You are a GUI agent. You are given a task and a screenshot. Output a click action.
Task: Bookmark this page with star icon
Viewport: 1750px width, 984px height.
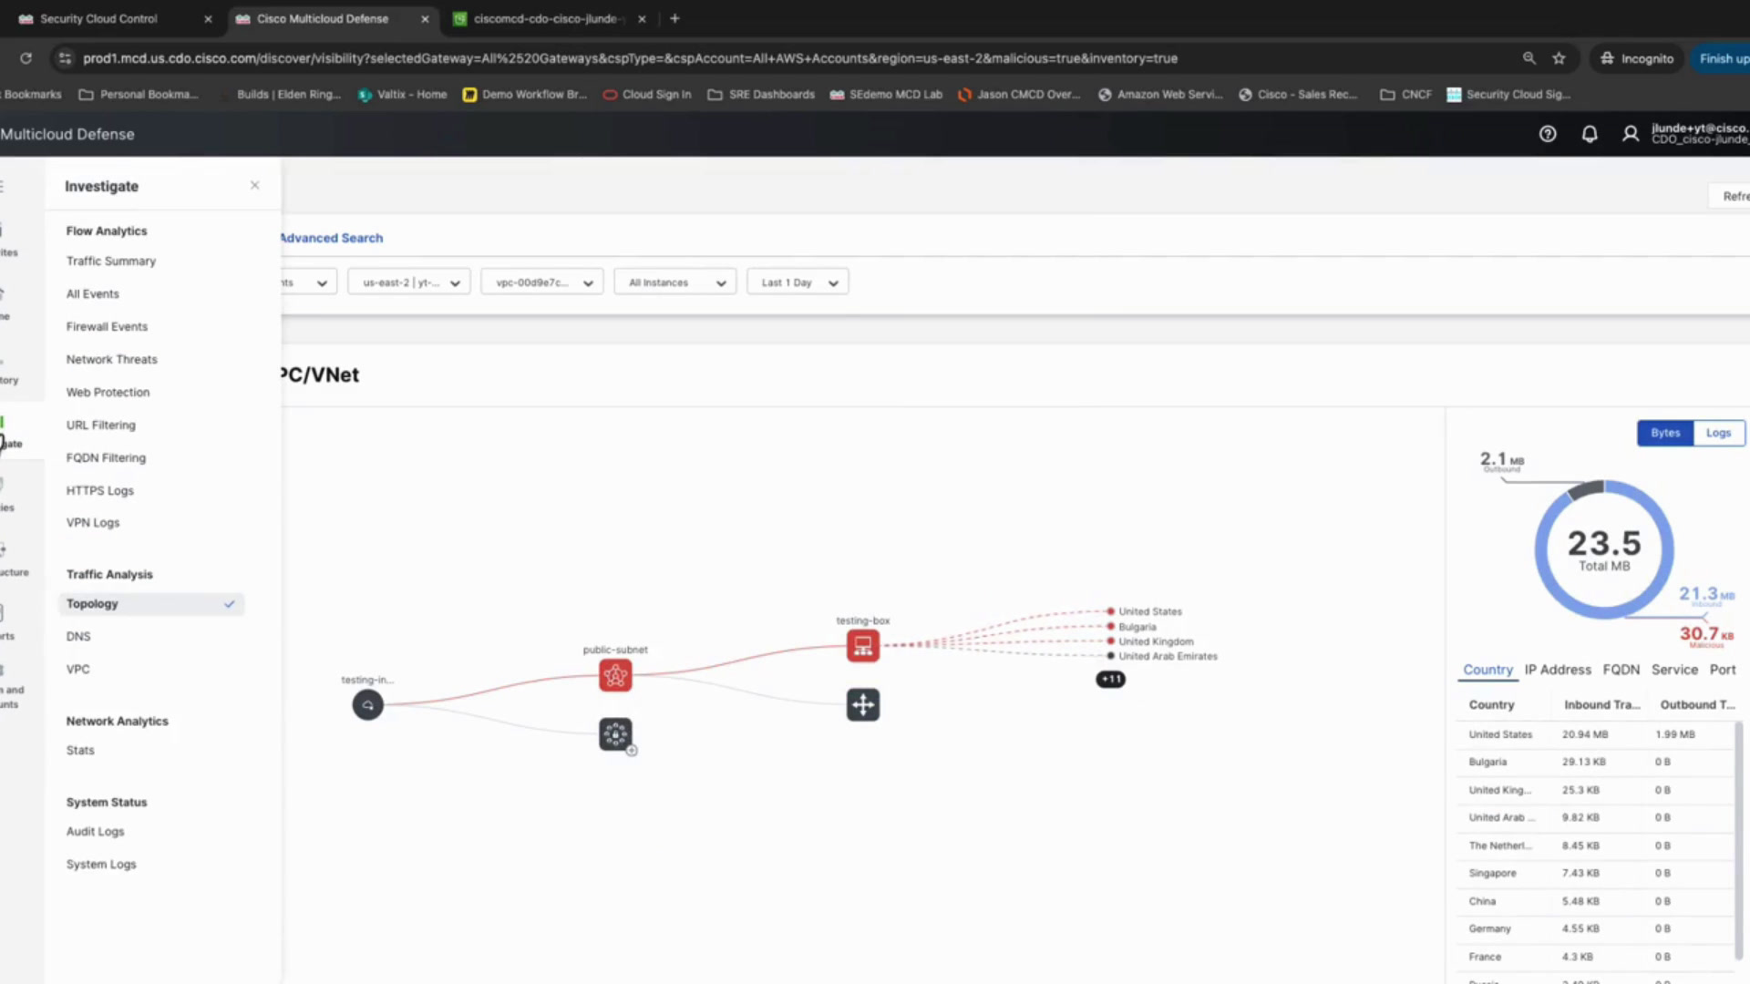coord(1559,58)
